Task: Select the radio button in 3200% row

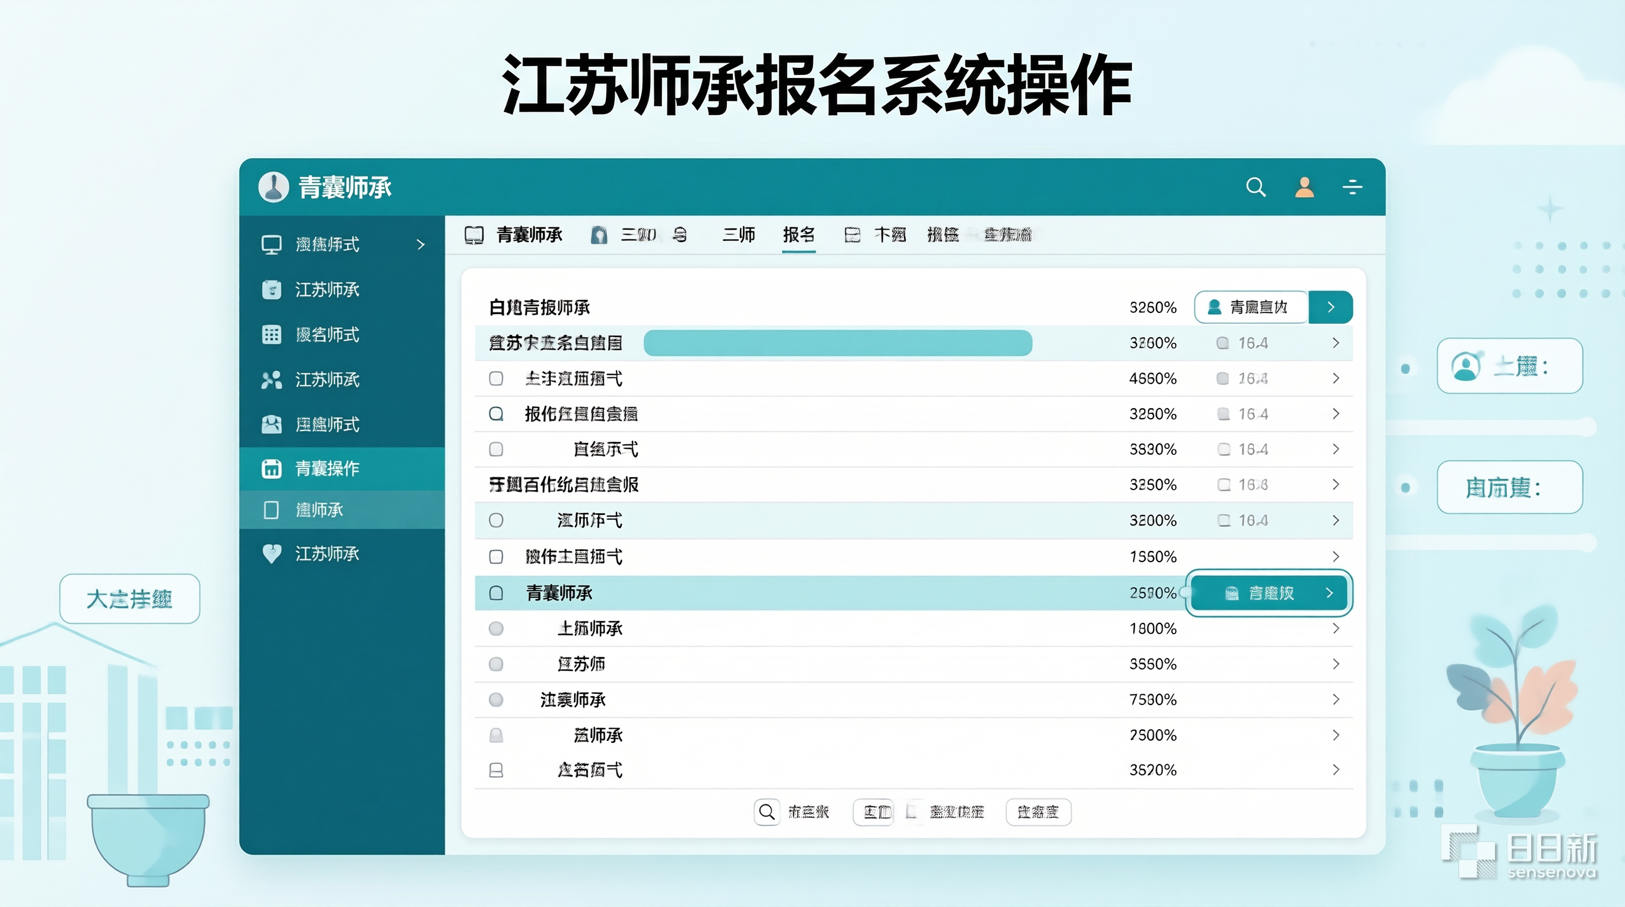Action: pyautogui.click(x=496, y=520)
